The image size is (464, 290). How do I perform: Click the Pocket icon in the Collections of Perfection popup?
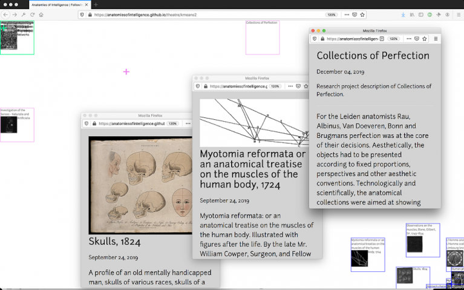pos(416,39)
